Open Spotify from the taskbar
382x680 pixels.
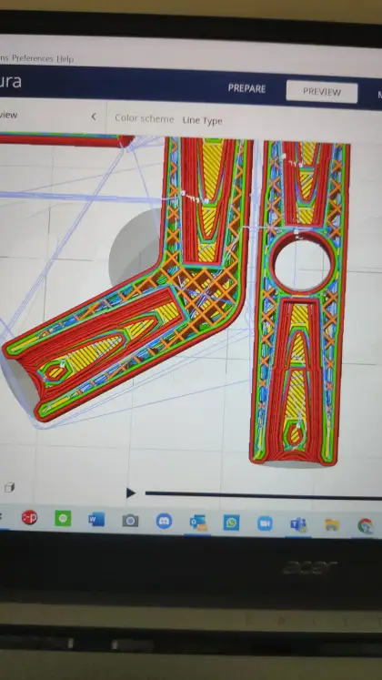(63, 518)
